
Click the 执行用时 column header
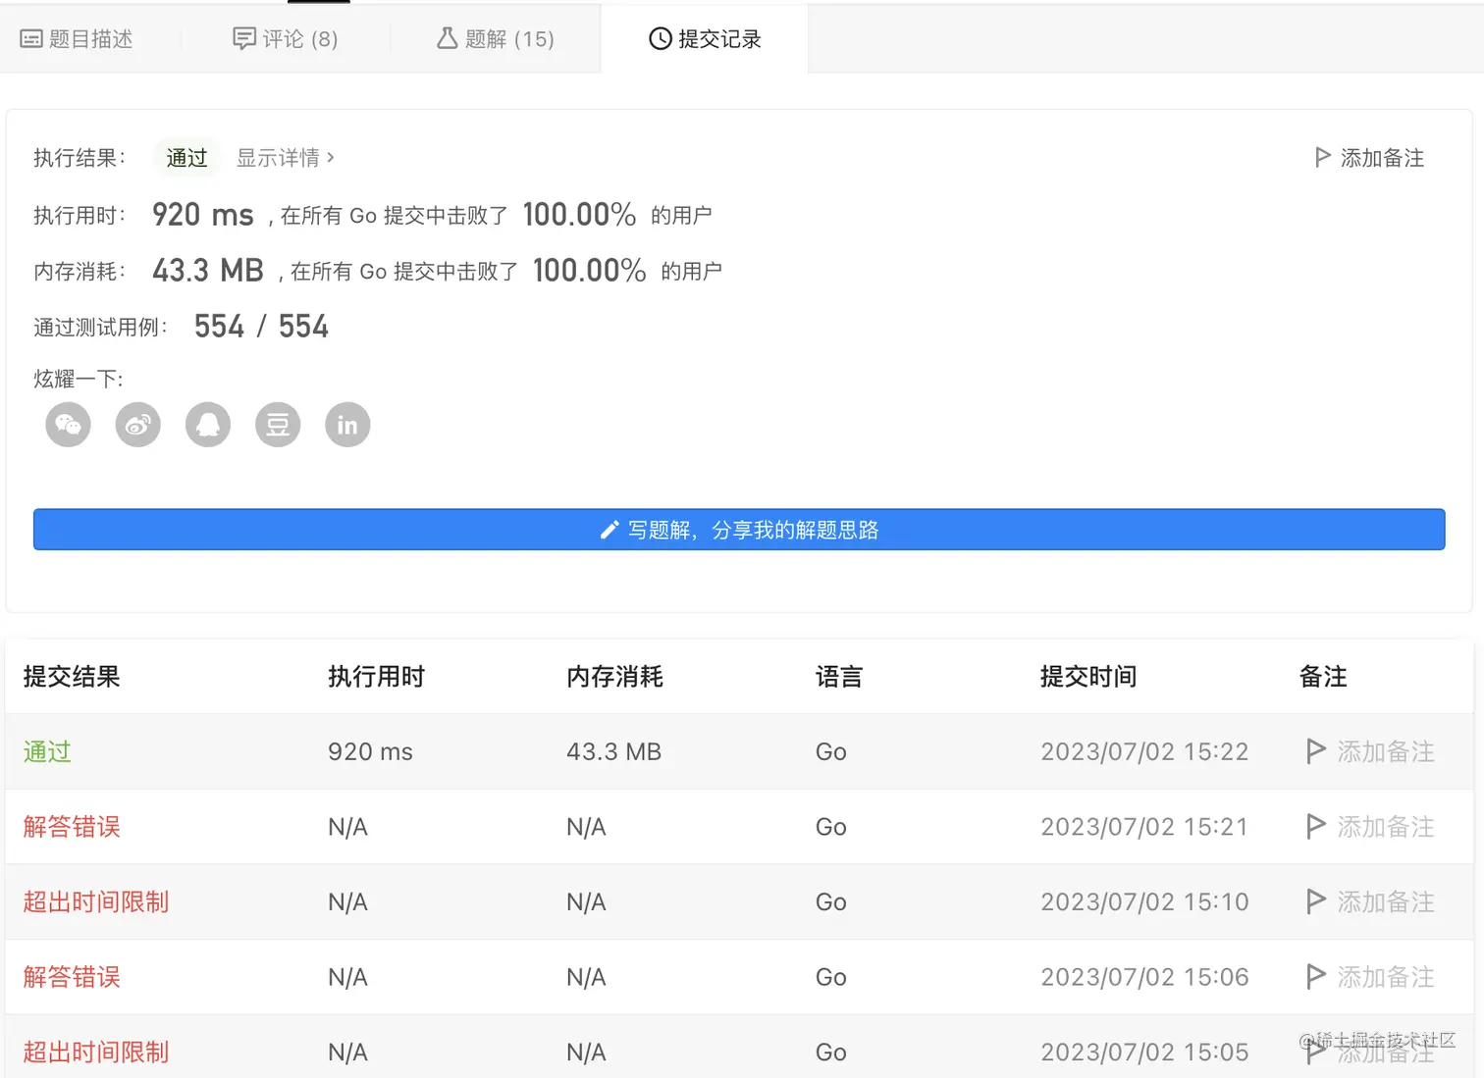coord(376,677)
